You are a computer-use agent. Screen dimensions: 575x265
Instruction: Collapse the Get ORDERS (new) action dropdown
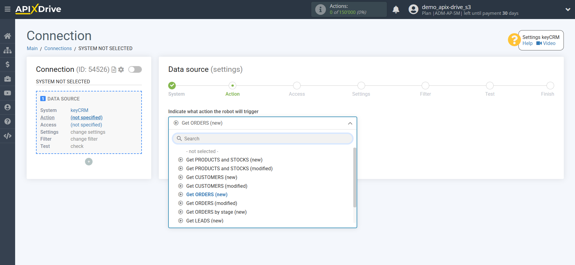click(x=263, y=123)
